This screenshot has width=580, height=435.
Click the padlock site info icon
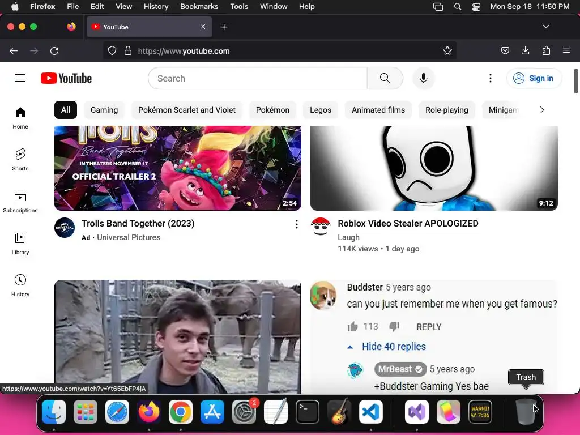point(128,50)
